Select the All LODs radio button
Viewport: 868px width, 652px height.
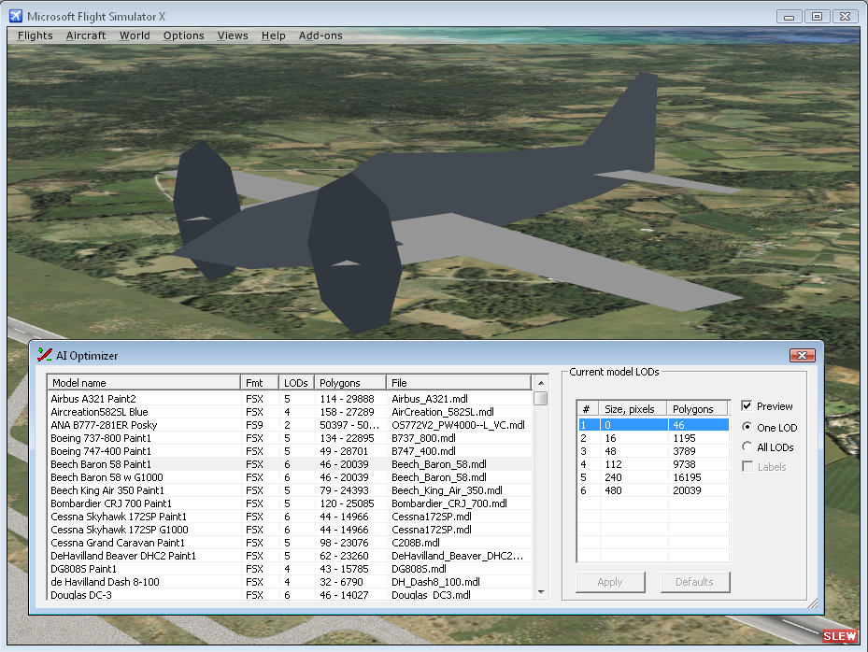747,446
